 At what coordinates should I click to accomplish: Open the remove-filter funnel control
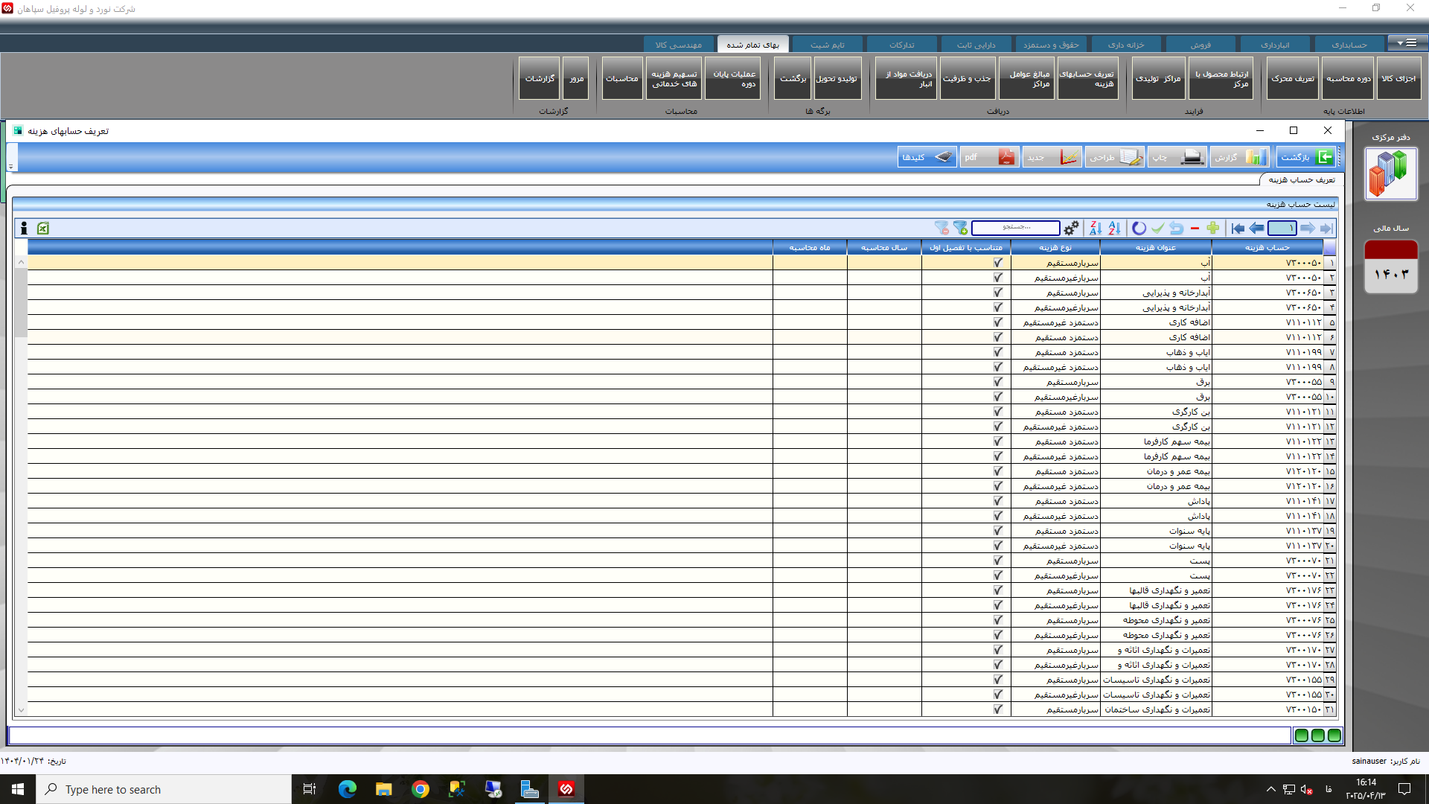[942, 229]
